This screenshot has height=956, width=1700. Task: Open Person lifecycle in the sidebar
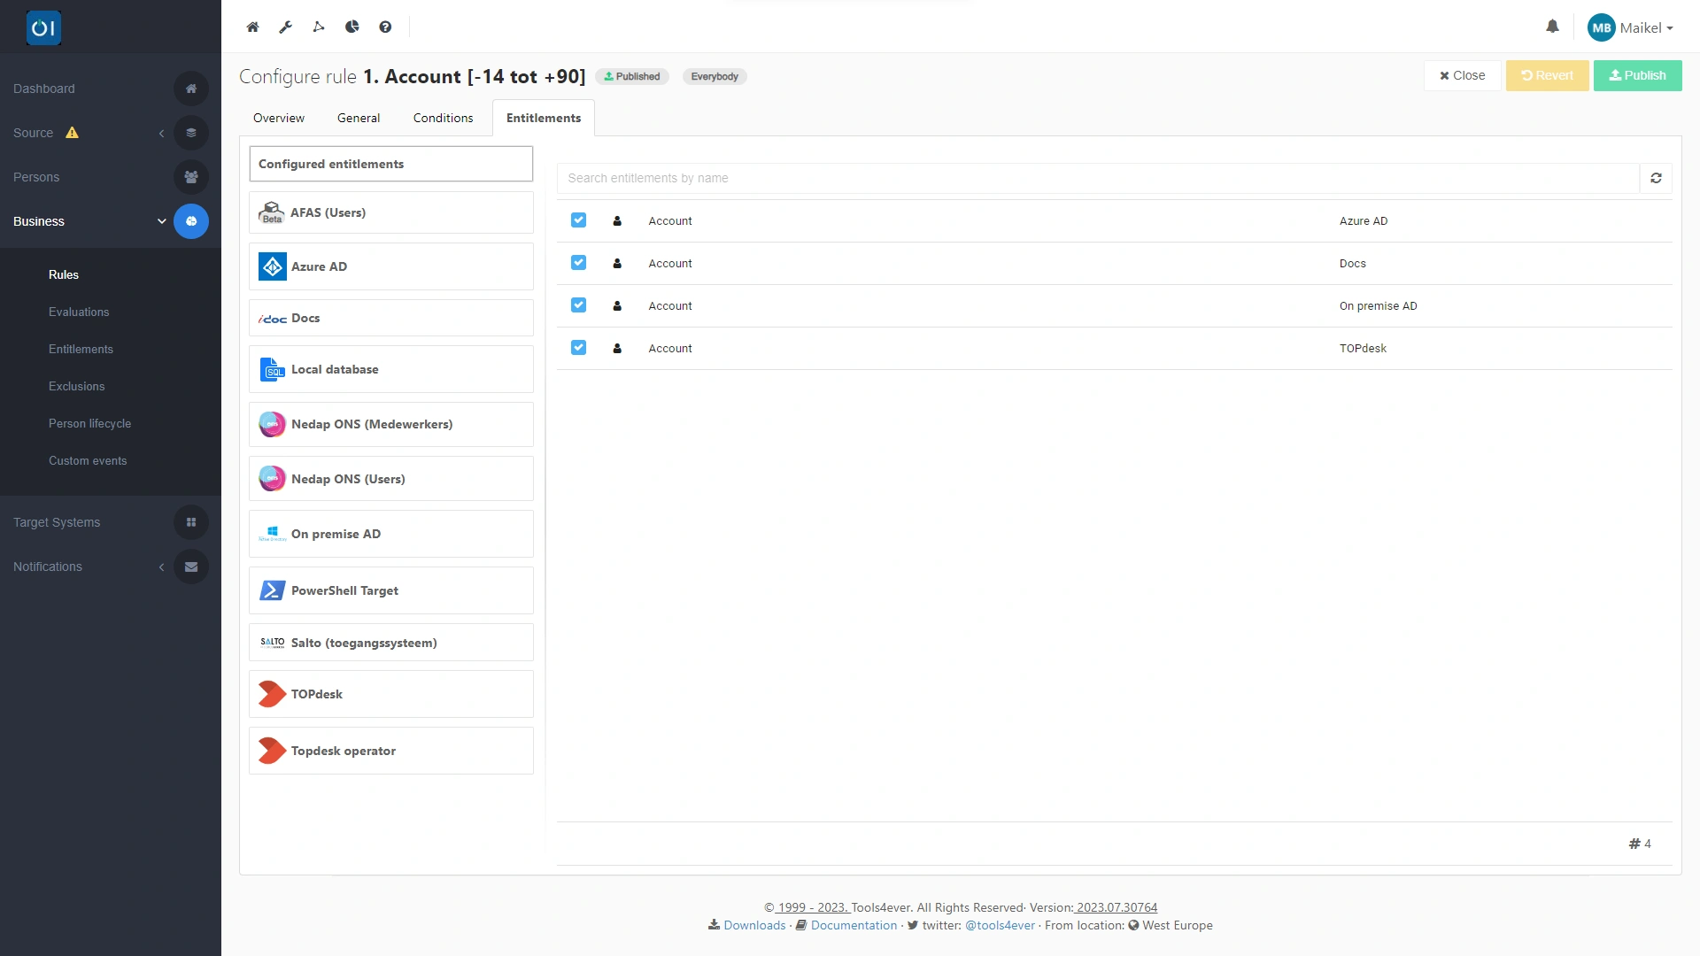(89, 423)
